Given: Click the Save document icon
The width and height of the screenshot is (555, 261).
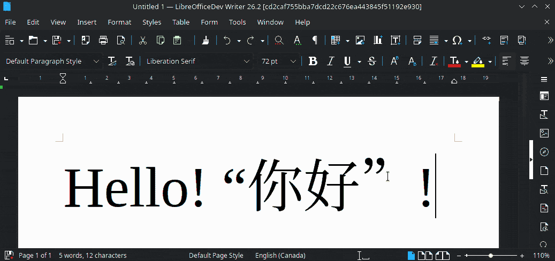Looking at the screenshot, I should click(57, 40).
